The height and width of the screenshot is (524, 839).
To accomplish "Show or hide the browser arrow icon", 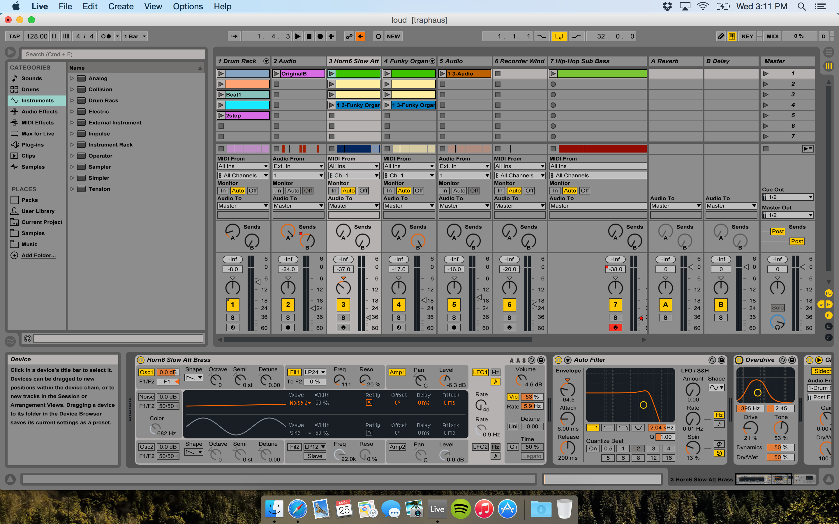I will pos(10,52).
